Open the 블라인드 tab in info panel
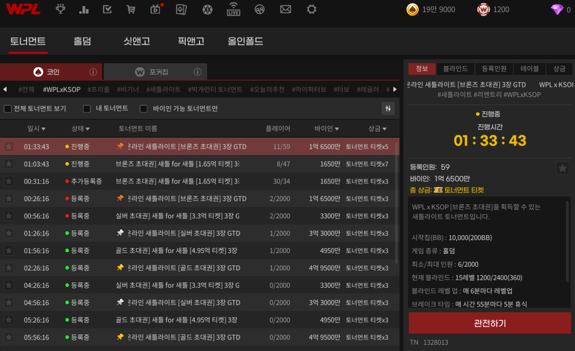Viewport: 575px width, 351px height. tap(455, 69)
